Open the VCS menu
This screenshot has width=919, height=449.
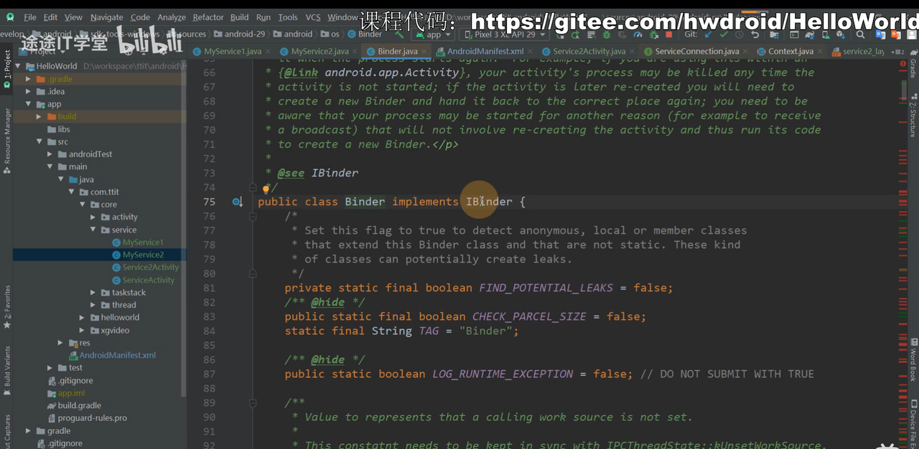[x=313, y=17]
